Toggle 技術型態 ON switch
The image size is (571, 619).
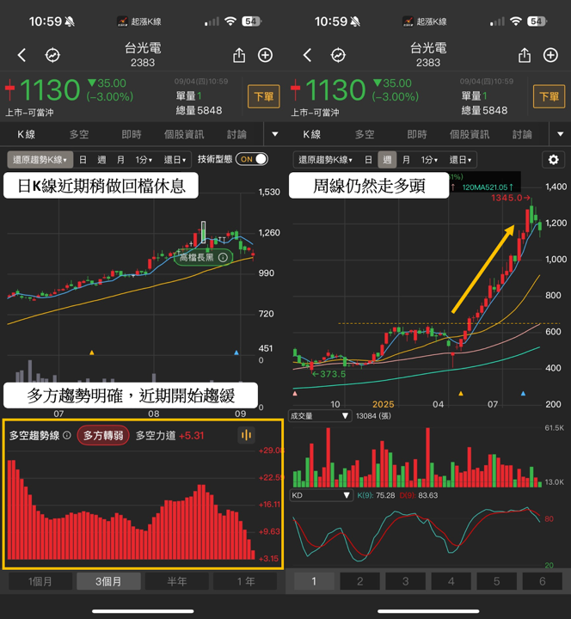tap(252, 159)
